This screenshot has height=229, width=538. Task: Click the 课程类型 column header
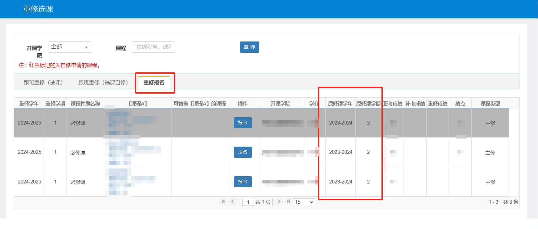click(490, 104)
